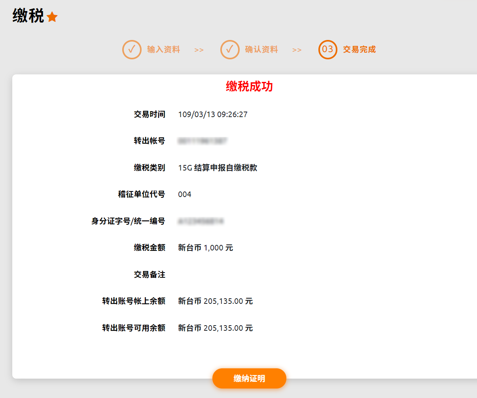
Task: Click the blurred 转出帐号 account number
Action: [202, 141]
